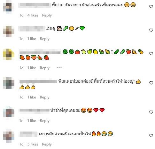
Task: Open the thumbs-up commenter's profile picture
Action: coord(9,83)
